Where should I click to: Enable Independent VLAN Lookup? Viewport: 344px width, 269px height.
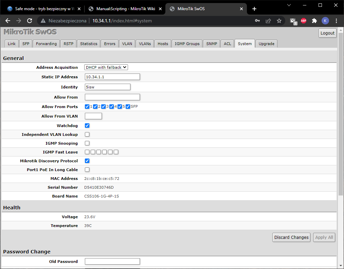[x=87, y=134]
